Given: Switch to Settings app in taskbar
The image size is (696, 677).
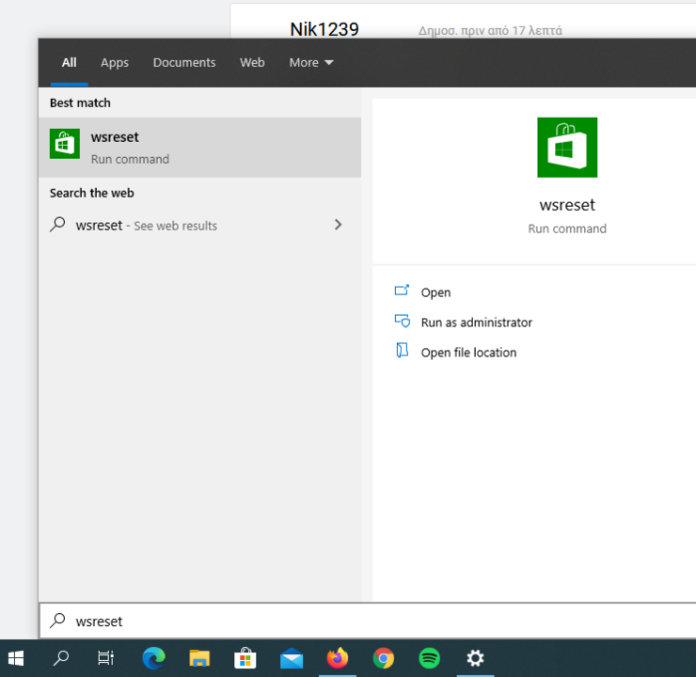Looking at the screenshot, I should pyautogui.click(x=475, y=658).
